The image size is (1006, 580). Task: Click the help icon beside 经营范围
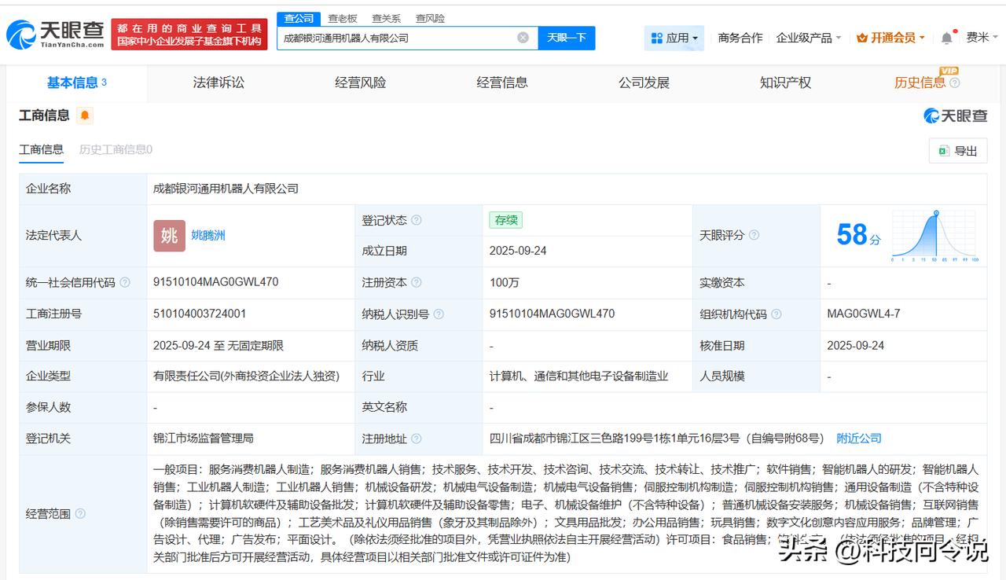click(79, 514)
